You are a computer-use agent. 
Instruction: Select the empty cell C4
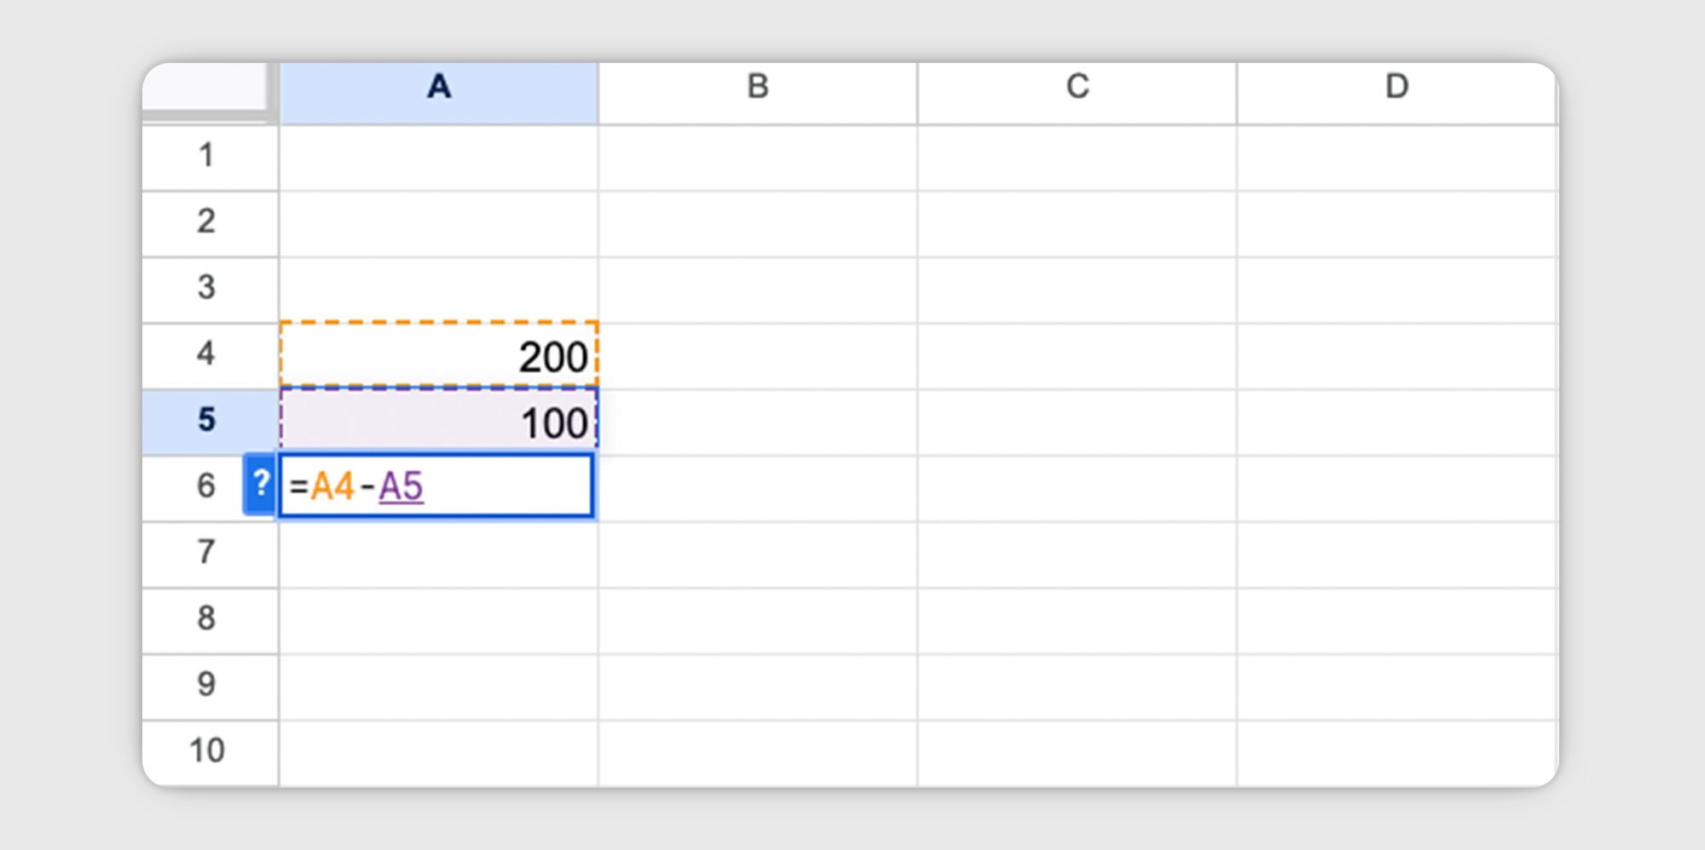[x=1076, y=355]
